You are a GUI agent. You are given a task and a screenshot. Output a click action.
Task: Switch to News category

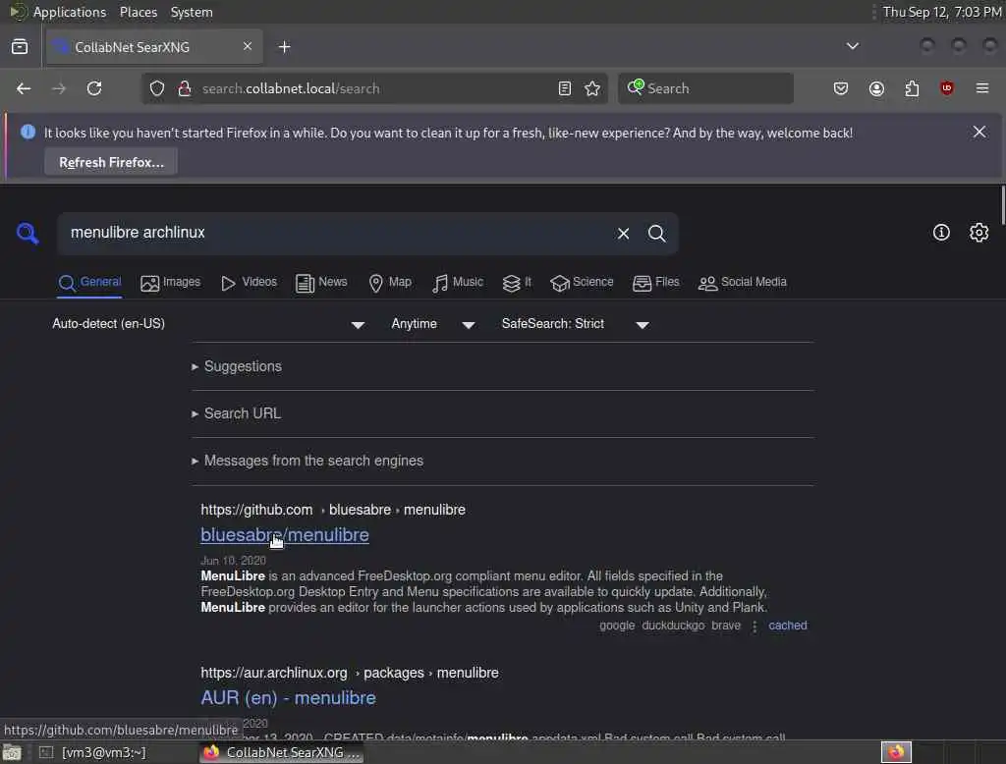click(x=321, y=283)
